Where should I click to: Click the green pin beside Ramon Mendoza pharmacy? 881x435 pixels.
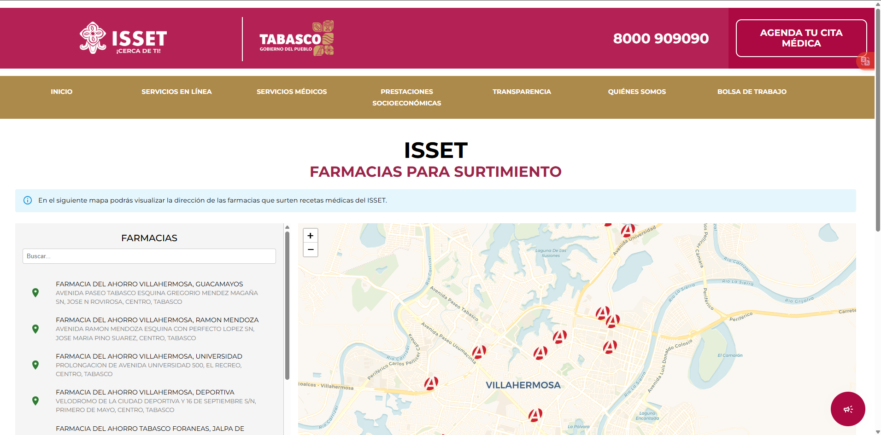pyautogui.click(x=35, y=329)
